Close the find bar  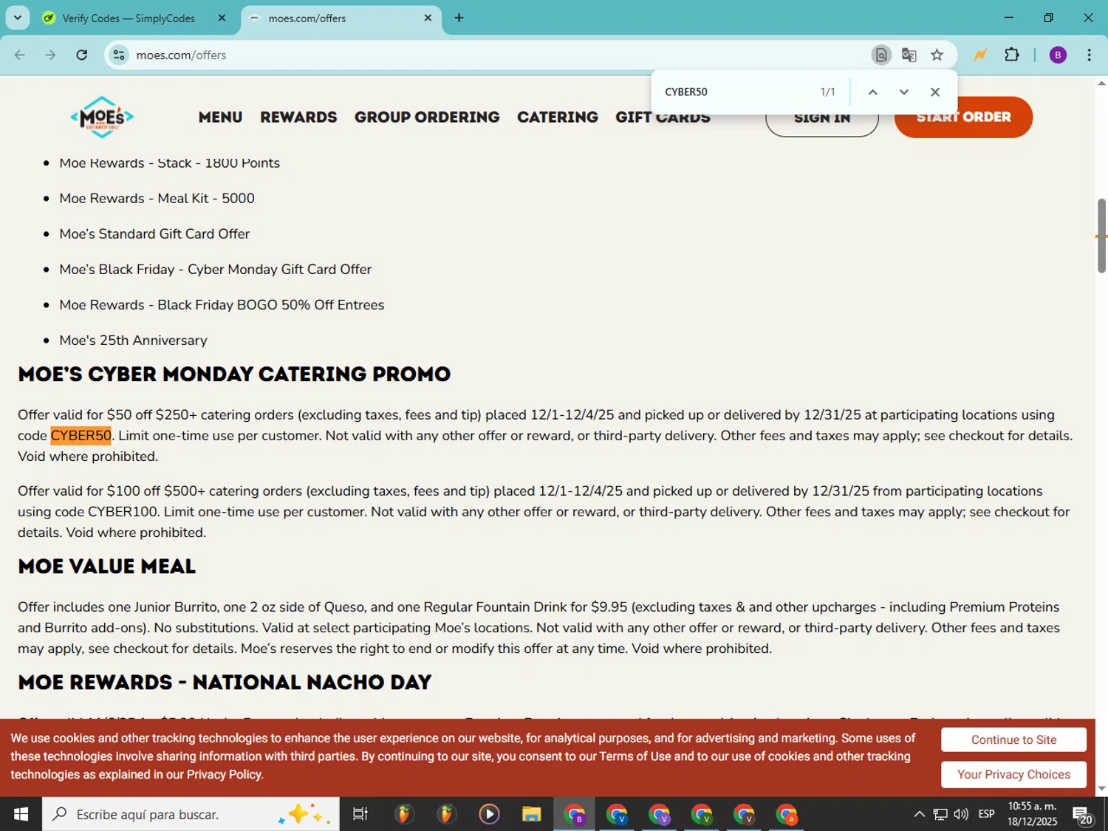pyautogui.click(x=935, y=92)
